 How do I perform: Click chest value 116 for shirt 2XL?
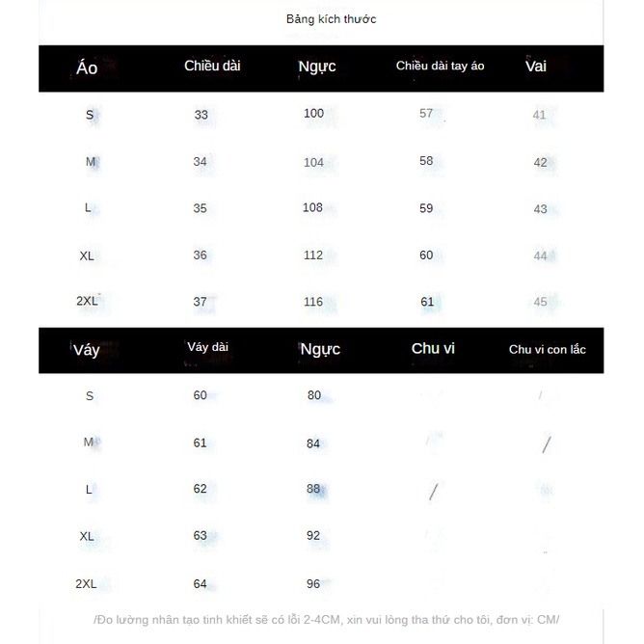pyautogui.click(x=313, y=303)
